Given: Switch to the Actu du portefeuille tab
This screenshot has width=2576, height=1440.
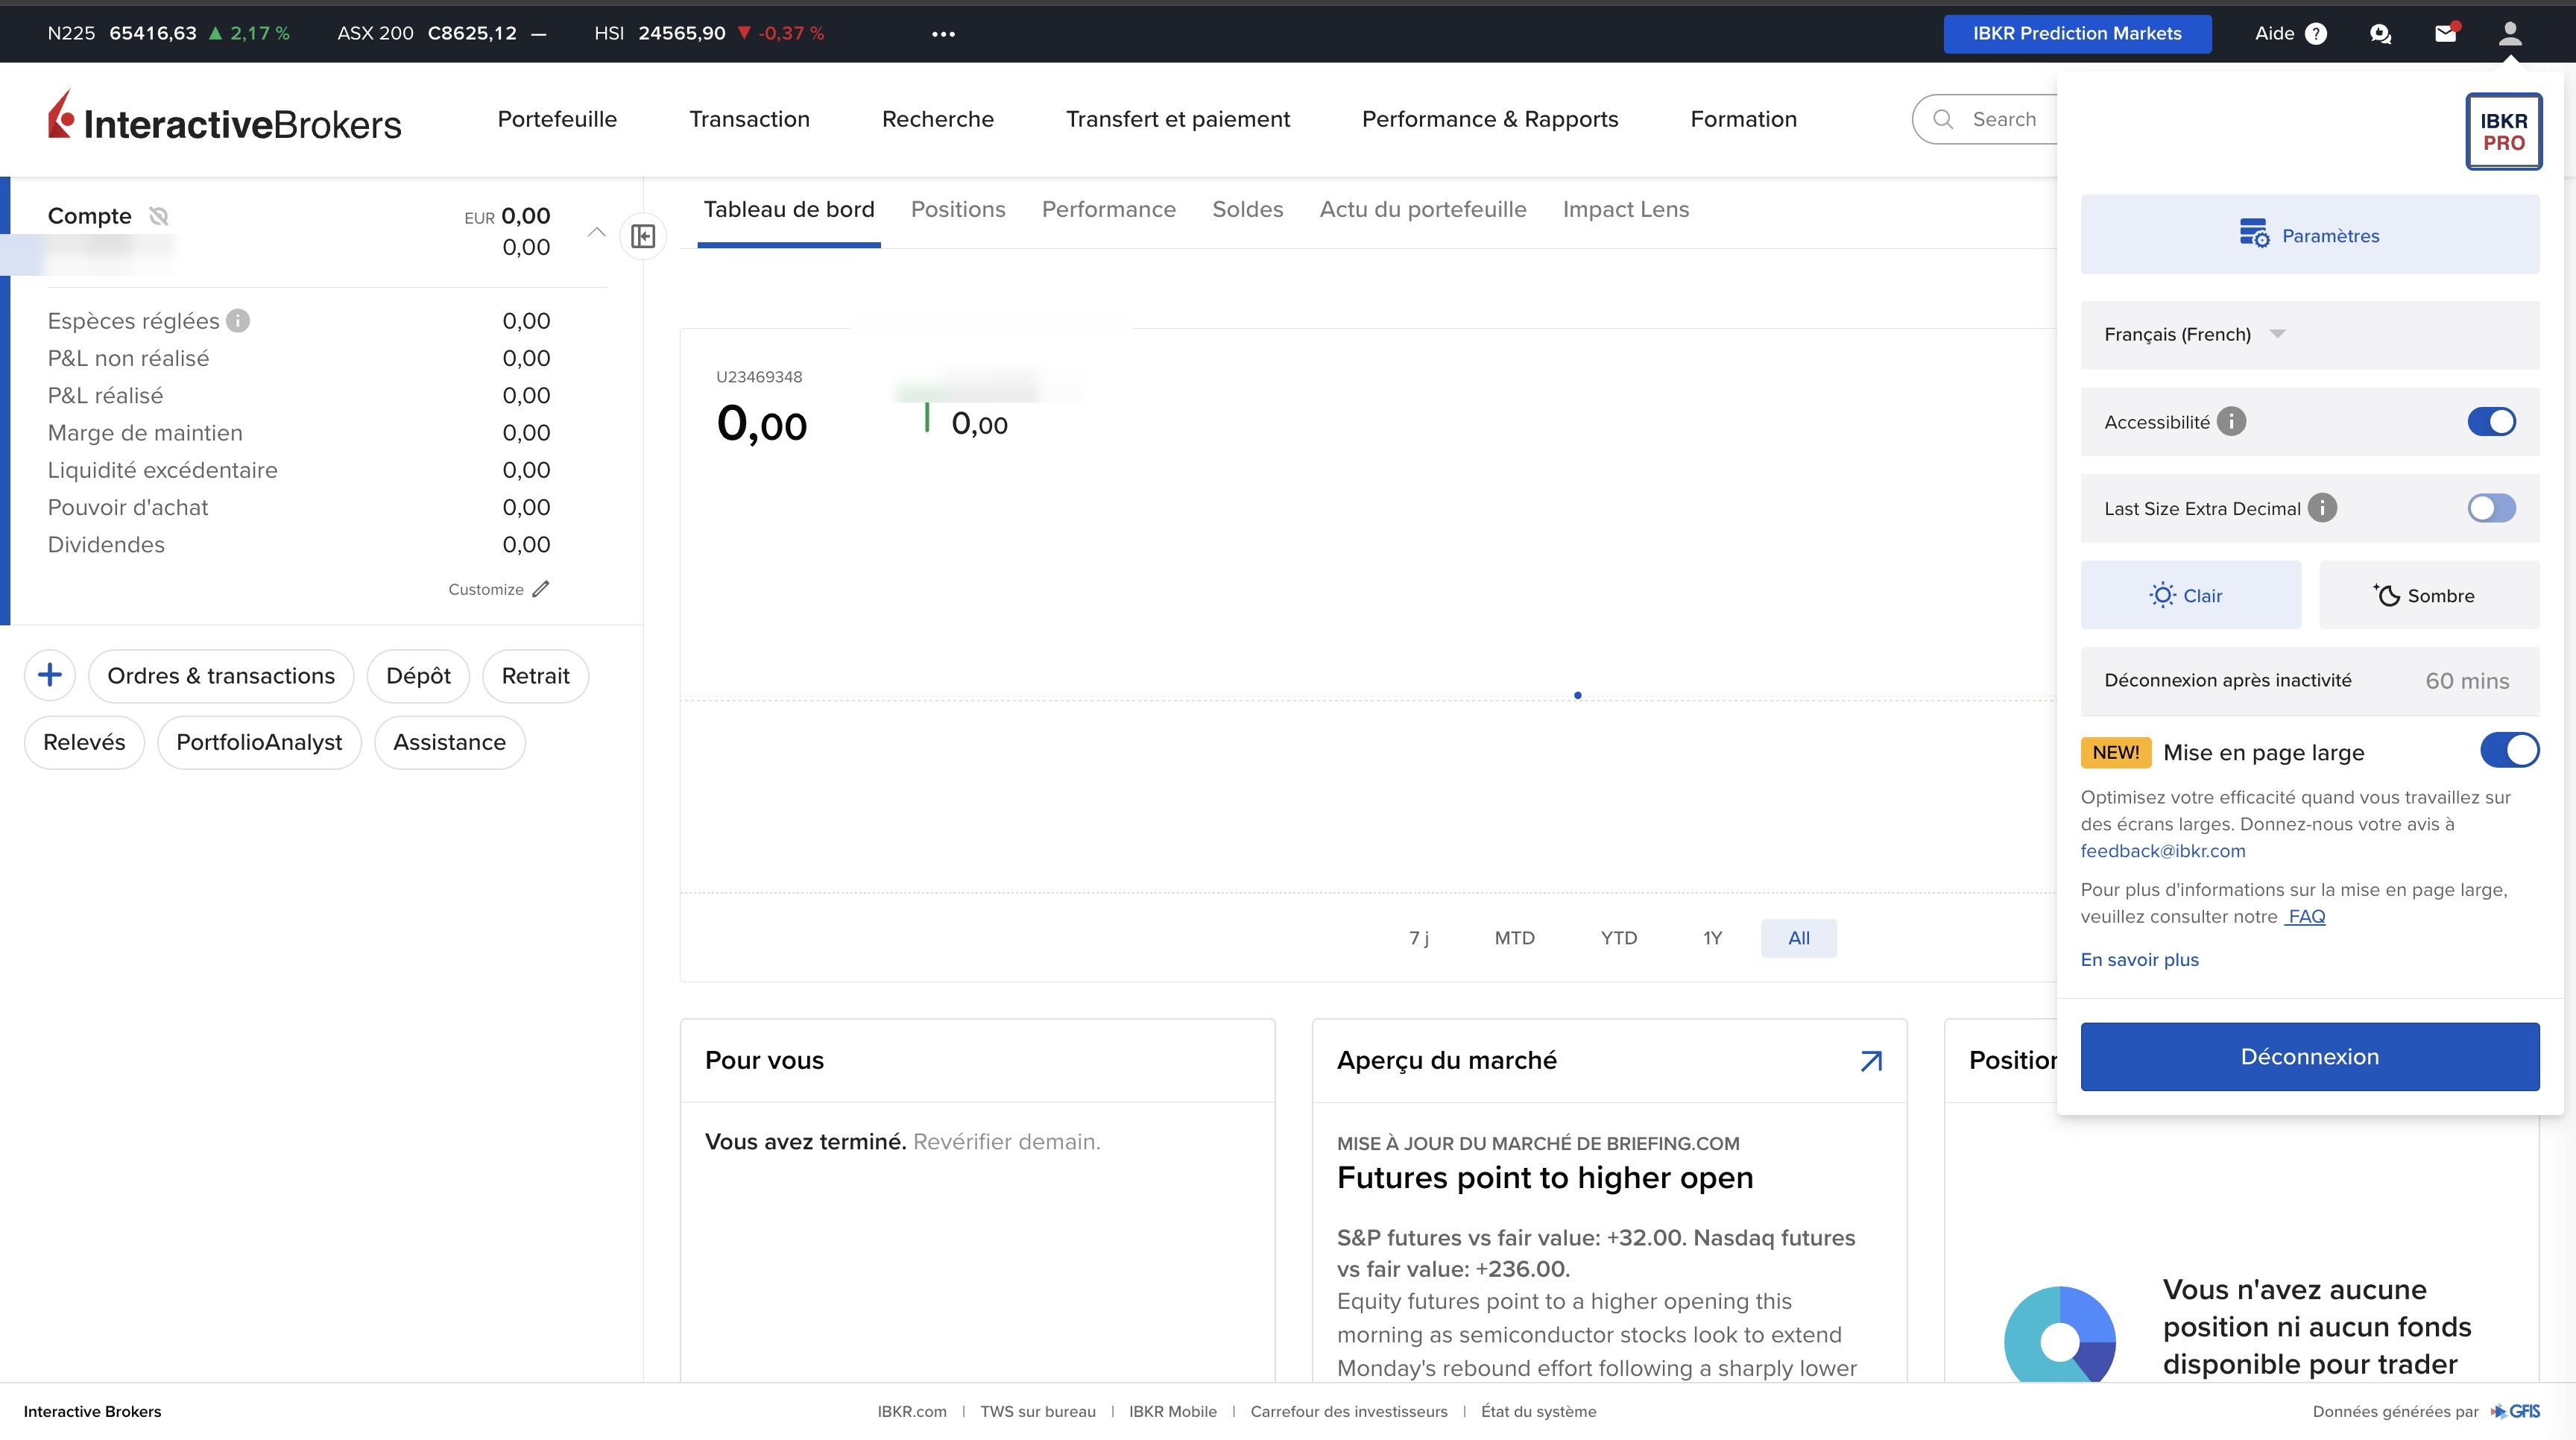Looking at the screenshot, I should tap(1423, 209).
